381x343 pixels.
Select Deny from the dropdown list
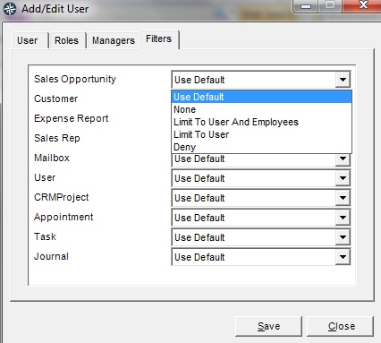[x=261, y=147]
